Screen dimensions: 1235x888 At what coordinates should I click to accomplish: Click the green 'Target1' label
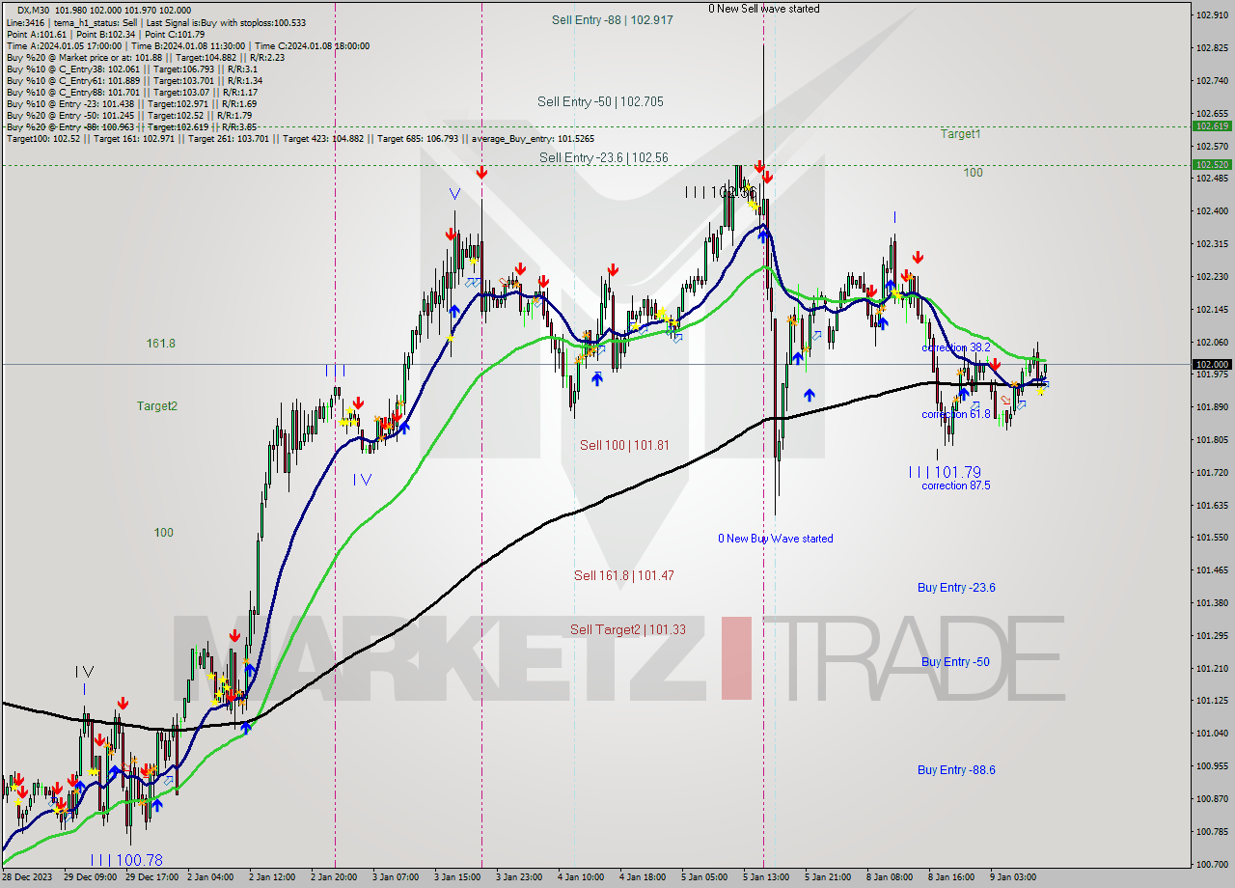click(960, 134)
